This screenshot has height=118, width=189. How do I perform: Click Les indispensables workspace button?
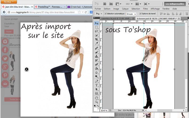click(175, 4)
